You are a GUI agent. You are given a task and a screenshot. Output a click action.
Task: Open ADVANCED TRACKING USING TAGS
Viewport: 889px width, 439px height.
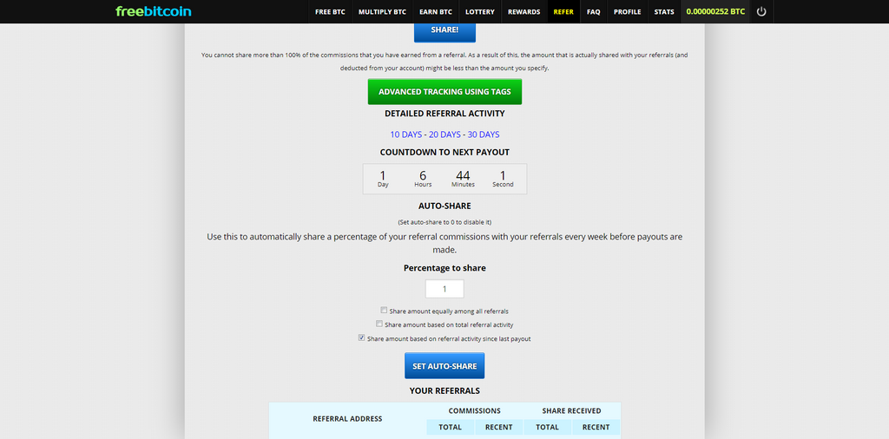444,92
